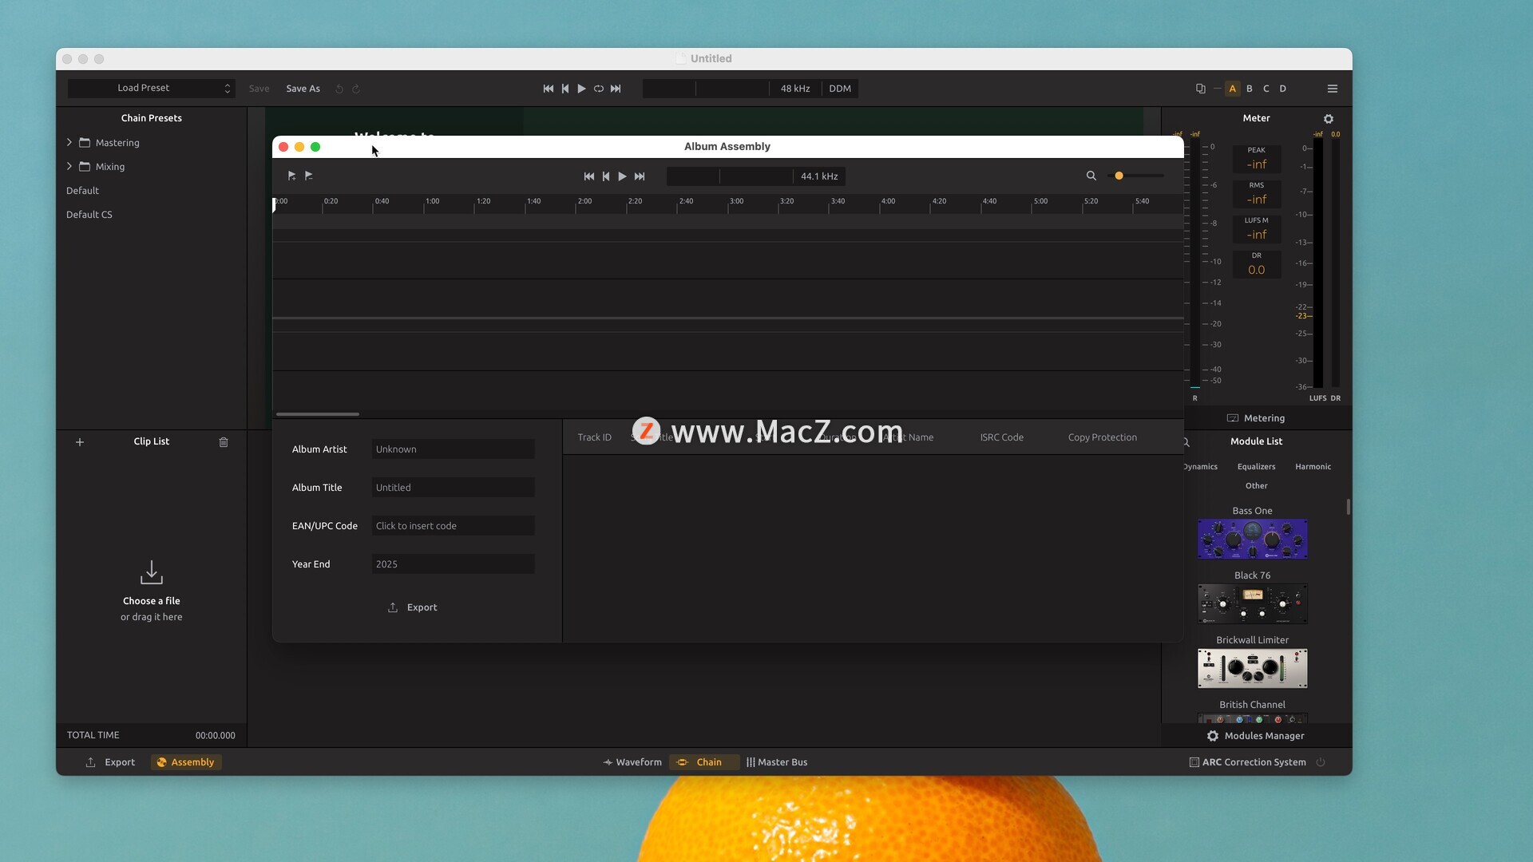The height and width of the screenshot is (862, 1533).
Task: Select snapshot C
Action: click(1266, 89)
